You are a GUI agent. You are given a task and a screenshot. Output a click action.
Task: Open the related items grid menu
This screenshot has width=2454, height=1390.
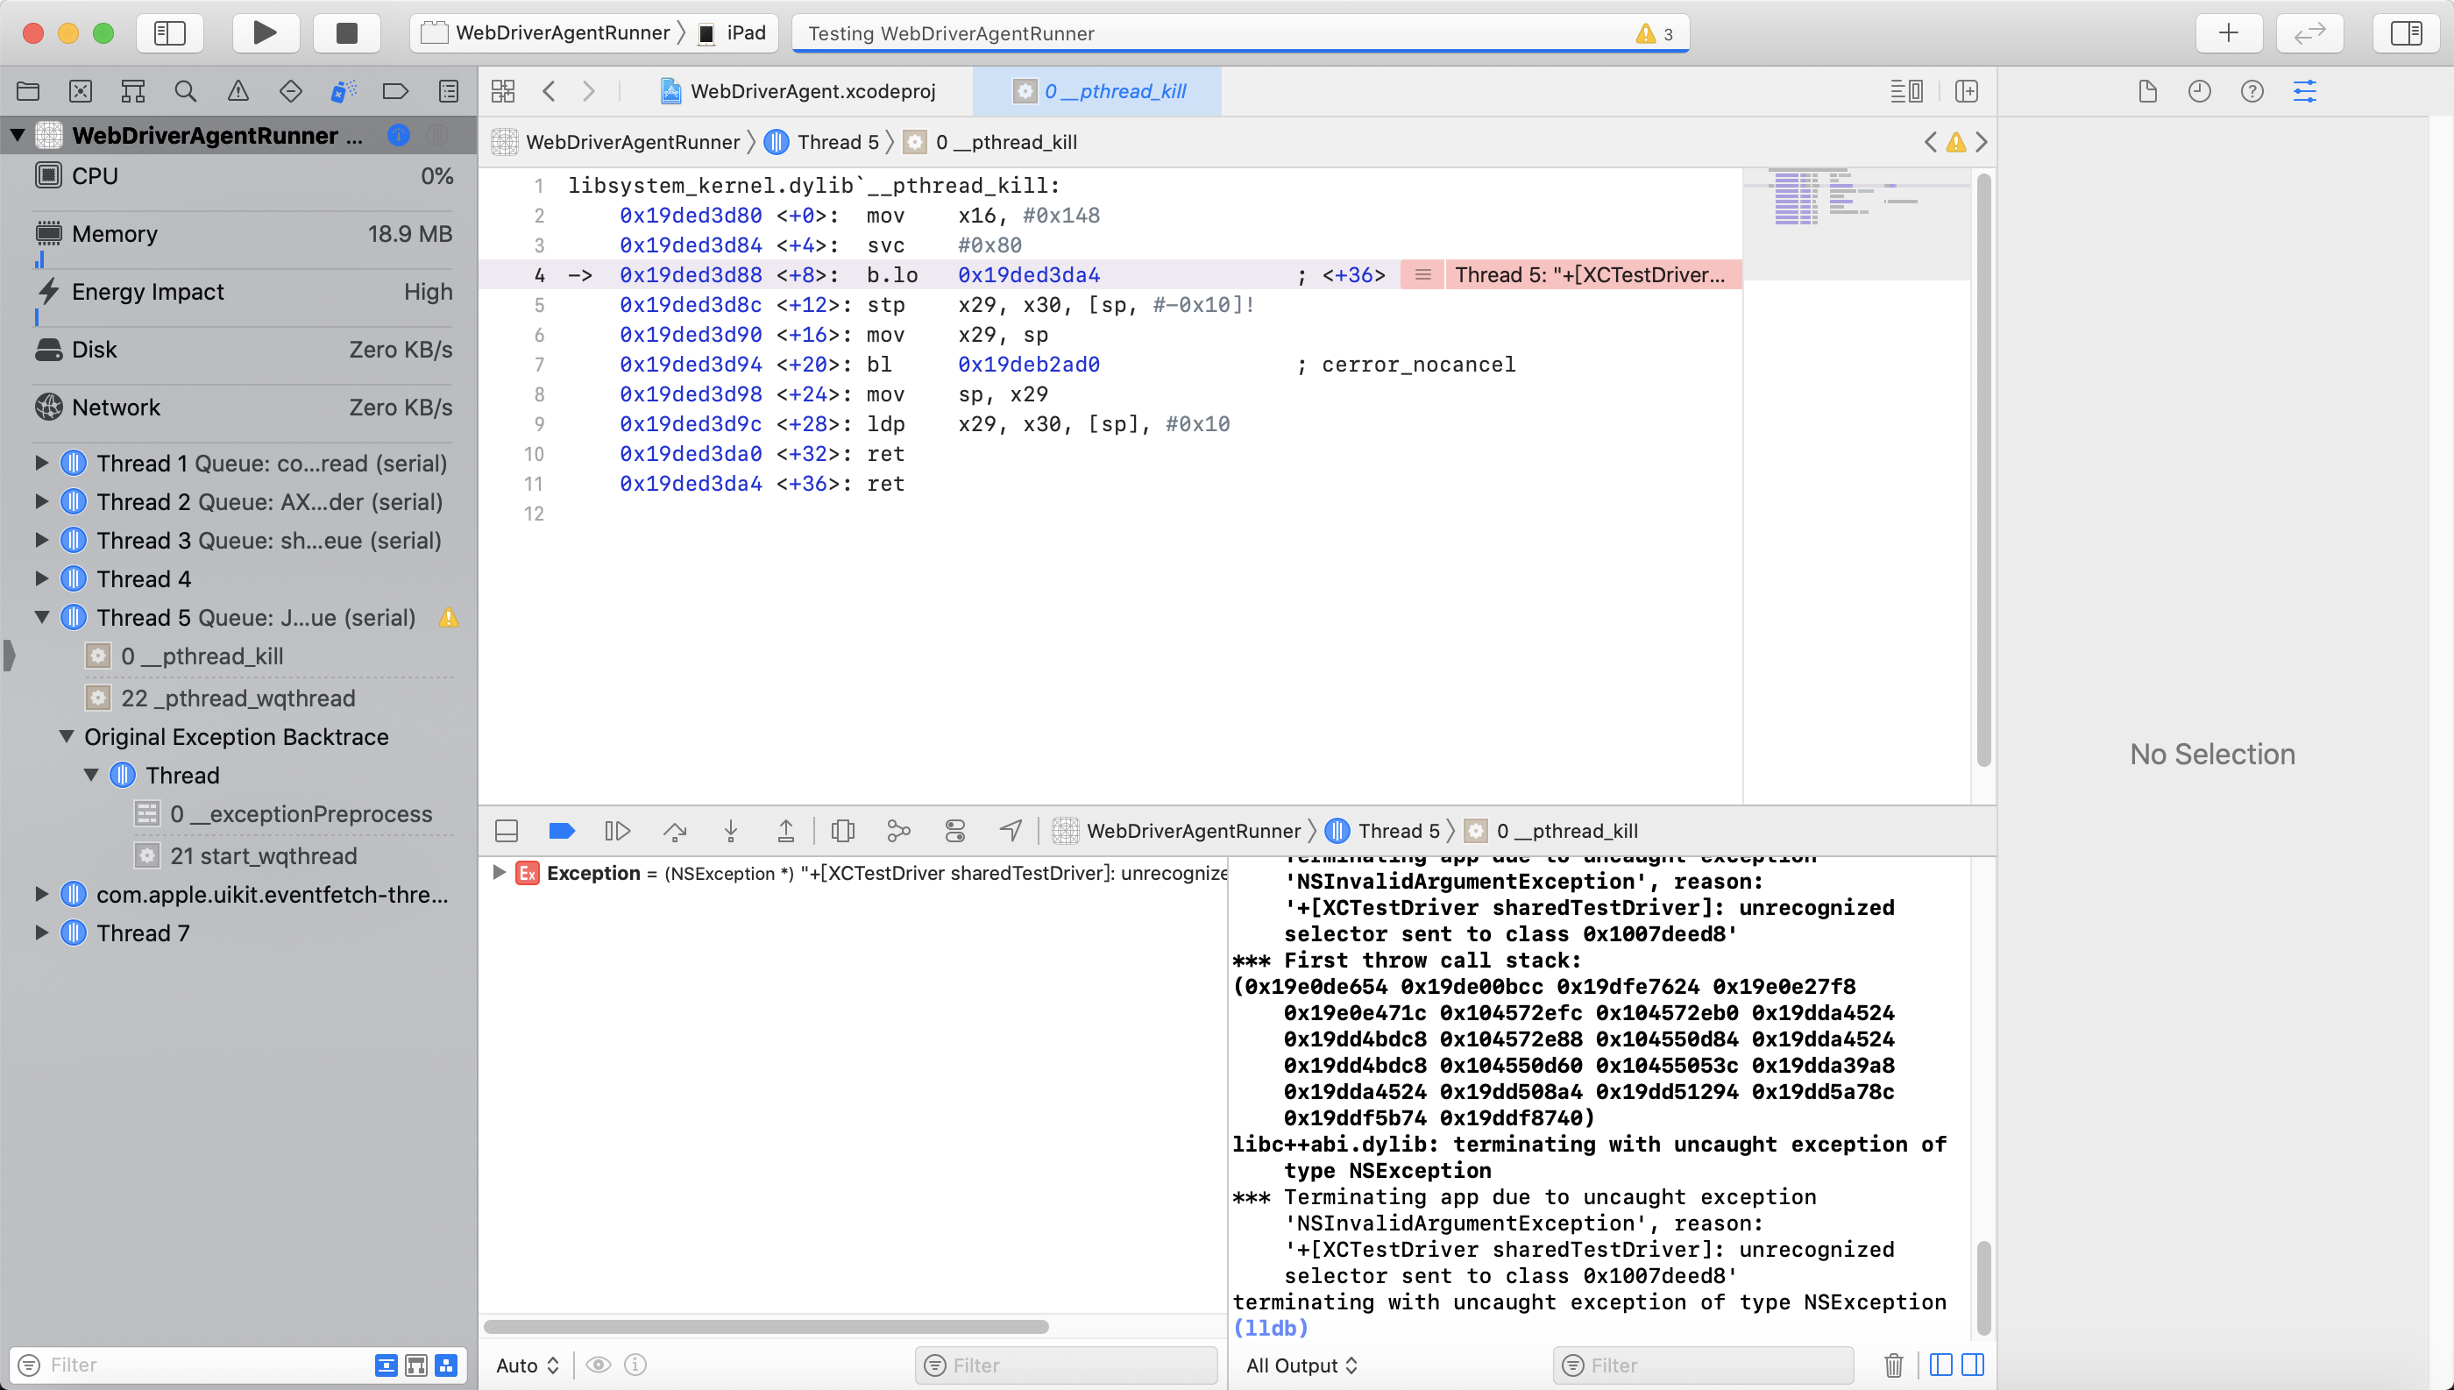503,92
